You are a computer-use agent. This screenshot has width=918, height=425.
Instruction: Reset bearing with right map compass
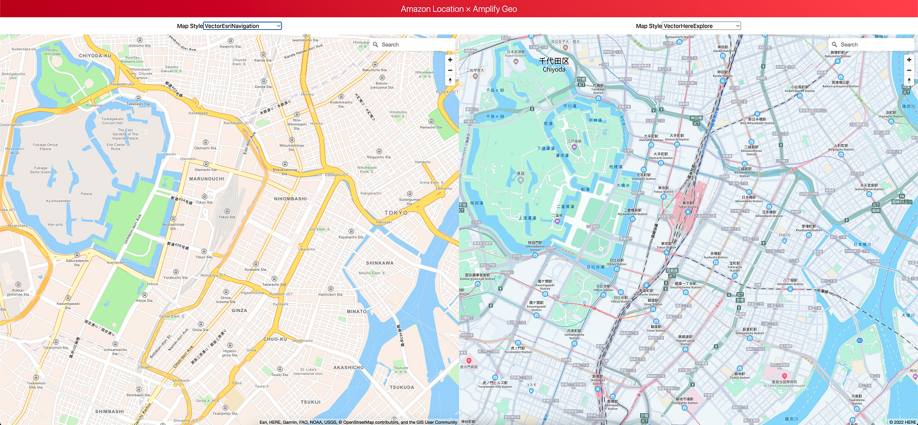click(909, 81)
